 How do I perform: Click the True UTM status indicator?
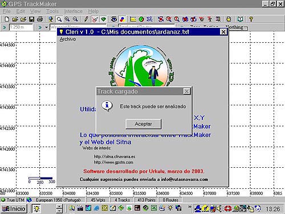click(x=13, y=200)
